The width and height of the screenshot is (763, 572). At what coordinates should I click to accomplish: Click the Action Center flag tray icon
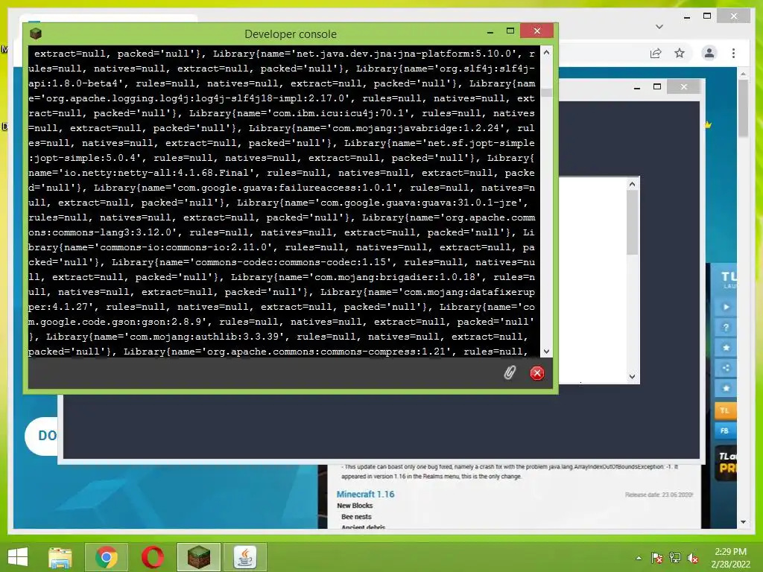657,558
